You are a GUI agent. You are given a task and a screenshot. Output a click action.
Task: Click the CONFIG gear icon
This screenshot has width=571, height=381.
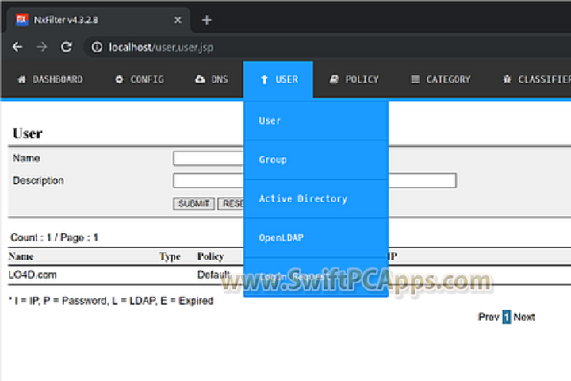coord(119,79)
